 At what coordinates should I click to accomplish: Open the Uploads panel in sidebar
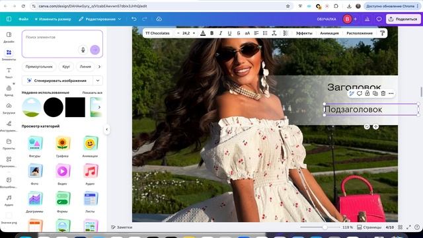[x=9, y=108]
